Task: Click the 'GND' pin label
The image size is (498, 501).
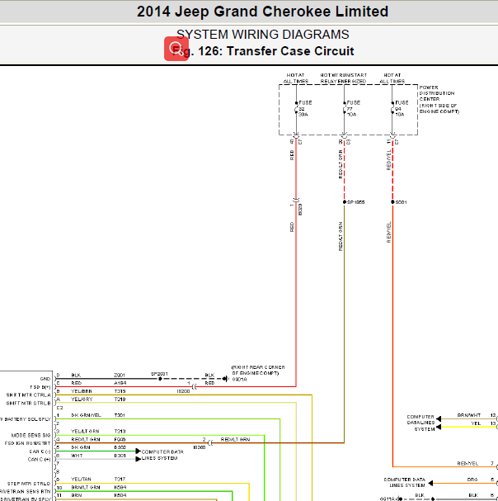Action: 45,379
